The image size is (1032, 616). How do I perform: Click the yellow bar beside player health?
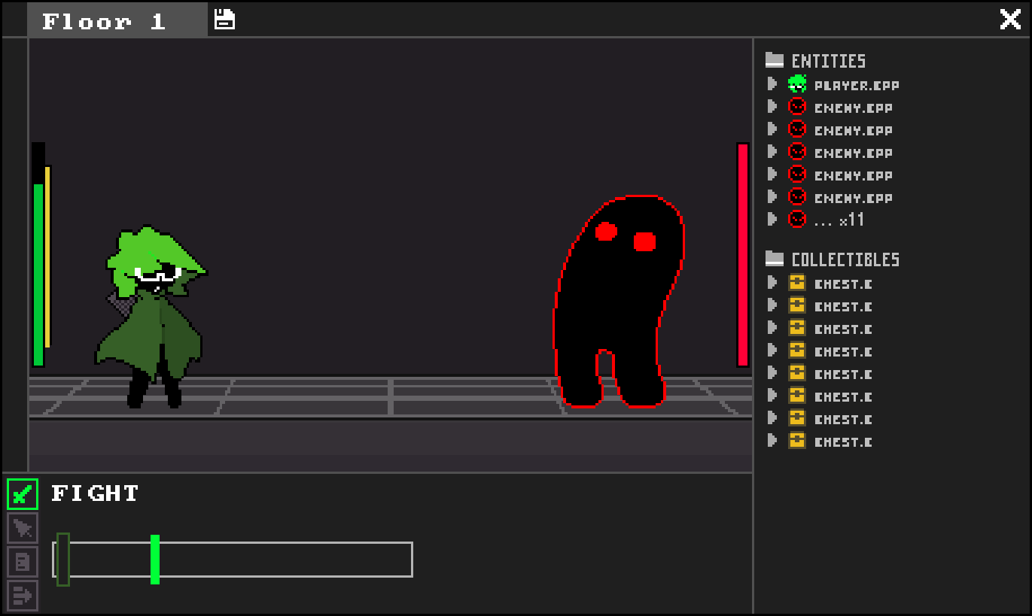click(x=47, y=256)
